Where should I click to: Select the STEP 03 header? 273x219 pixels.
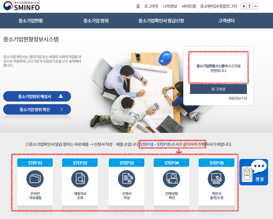pos(127,163)
